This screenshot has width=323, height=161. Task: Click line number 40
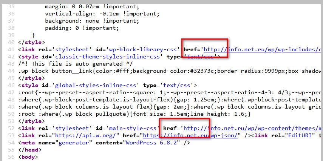pyautogui.click(x=11, y=42)
